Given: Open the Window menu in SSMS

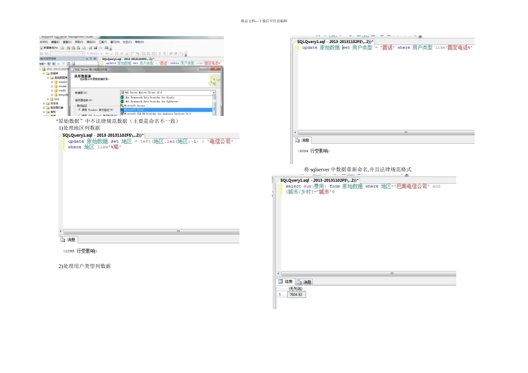Looking at the screenshot, I should point(114,42).
